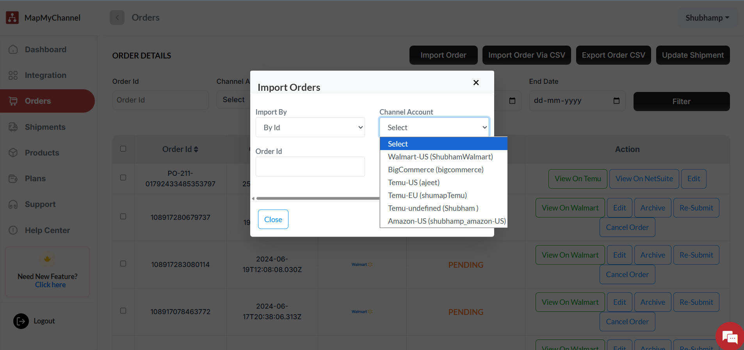The height and width of the screenshot is (350, 744).
Task: Click the Support headset icon in sidebar
Action: [x=13, y=204]
